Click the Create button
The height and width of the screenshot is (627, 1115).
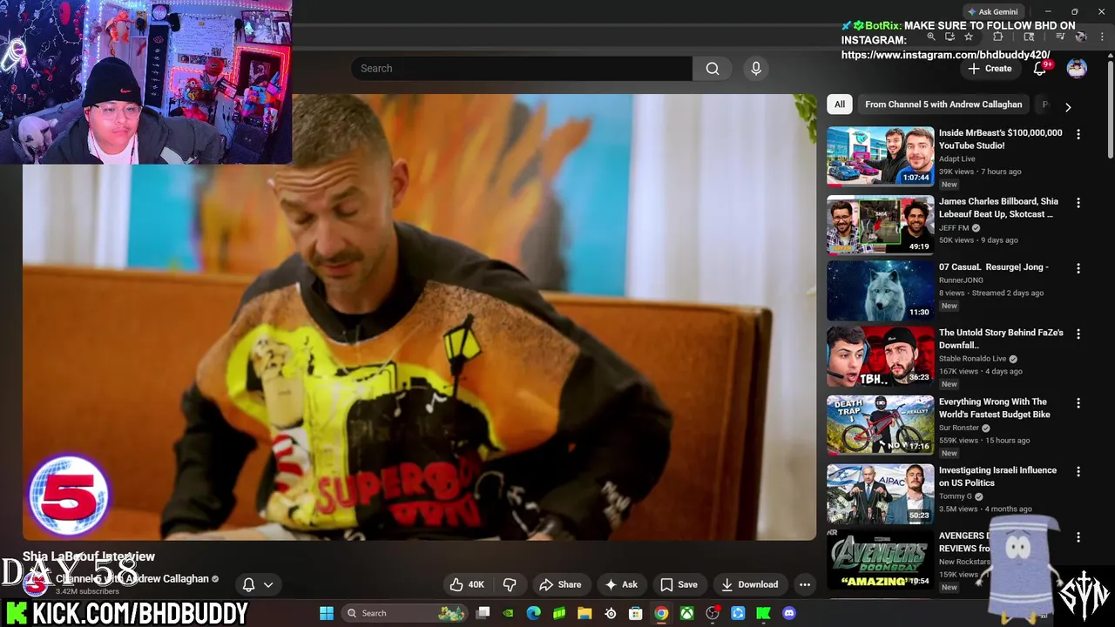990,69
